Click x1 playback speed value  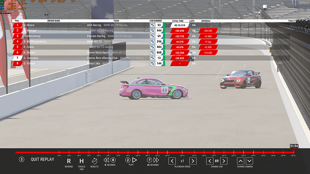click(x=182, y=161)
